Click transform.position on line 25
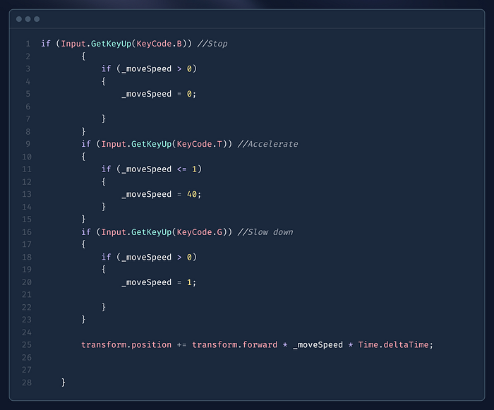 click(126, 345)
